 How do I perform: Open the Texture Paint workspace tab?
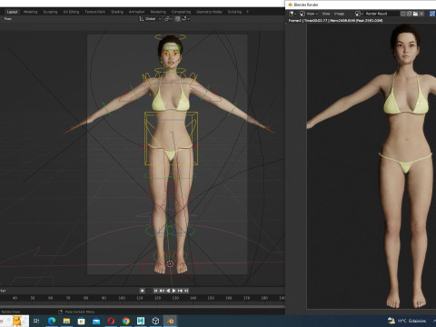tap(94, 12)
